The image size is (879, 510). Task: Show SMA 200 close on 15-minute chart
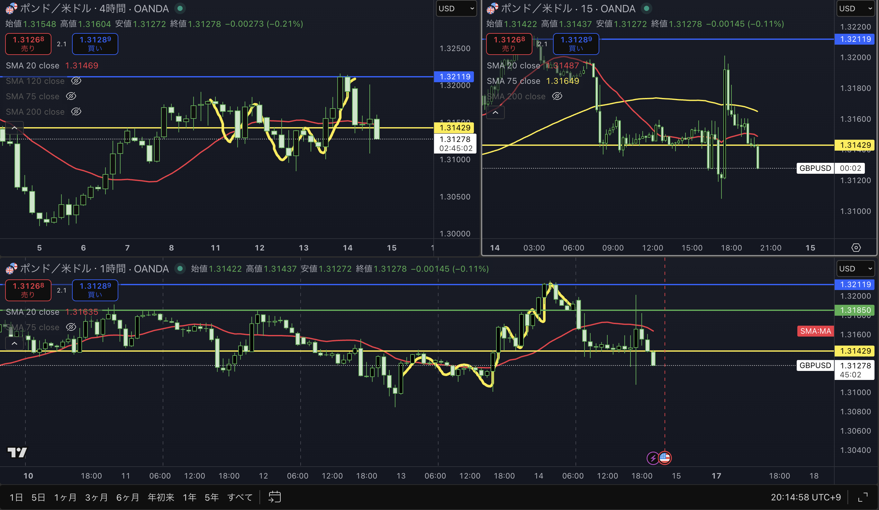tap(557, 96)
